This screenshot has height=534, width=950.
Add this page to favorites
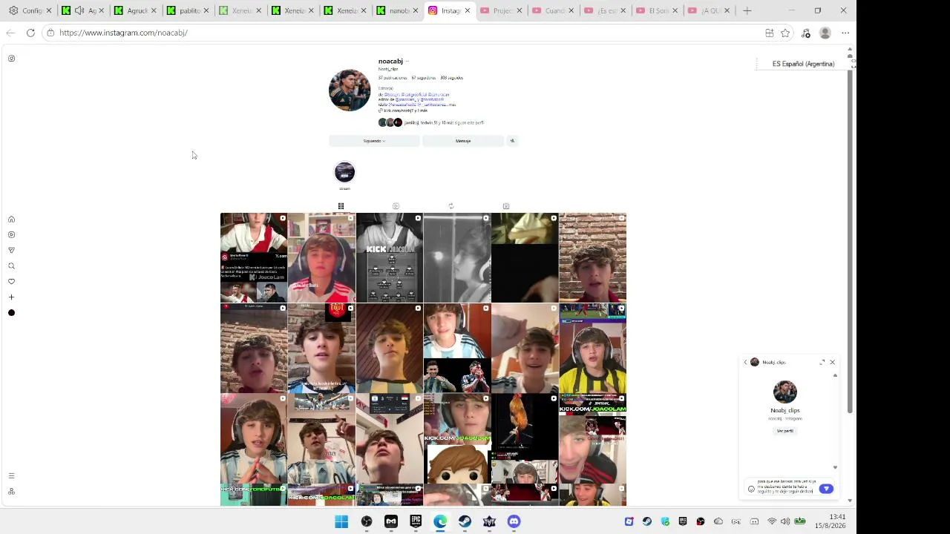(x=785, y=33)
